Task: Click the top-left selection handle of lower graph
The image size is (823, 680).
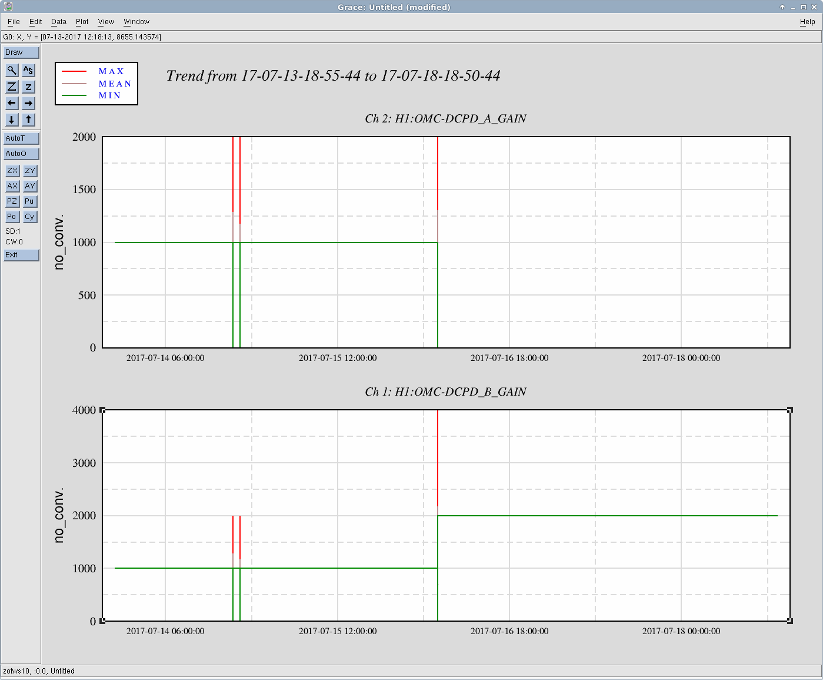Action: coord(103,410)
